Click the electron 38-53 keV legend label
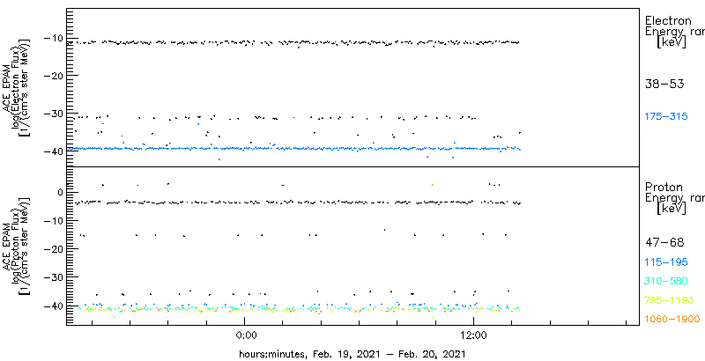 (664, 84)
